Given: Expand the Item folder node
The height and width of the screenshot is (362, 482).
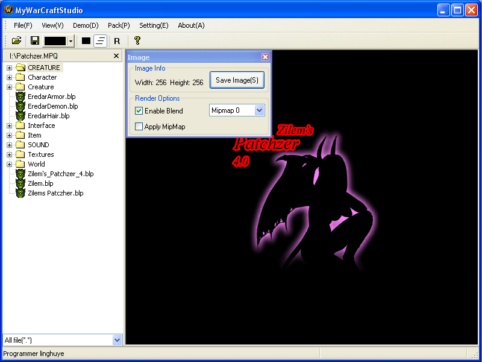Looking at the screenshot, I should (x=9, y=135).
